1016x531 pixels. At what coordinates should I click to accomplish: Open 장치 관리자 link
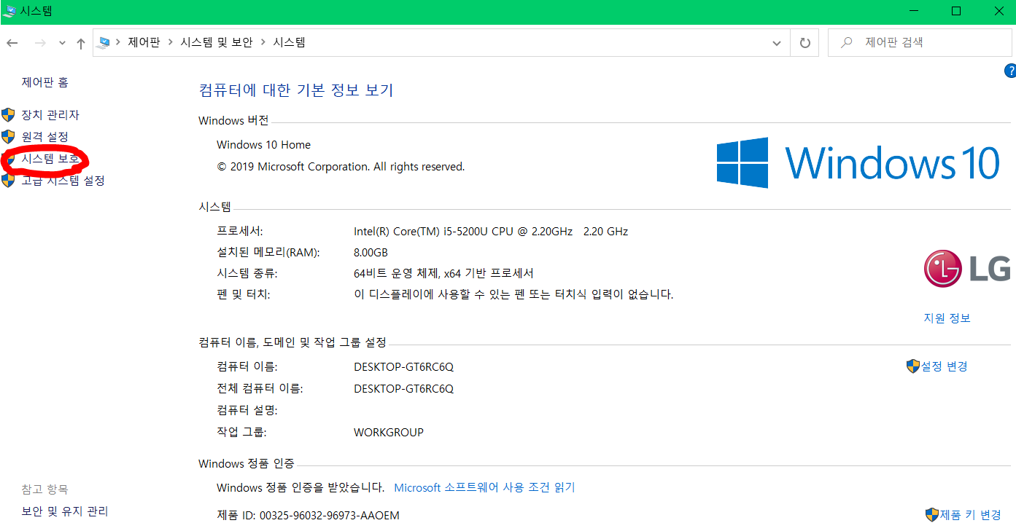click(50, 114)
